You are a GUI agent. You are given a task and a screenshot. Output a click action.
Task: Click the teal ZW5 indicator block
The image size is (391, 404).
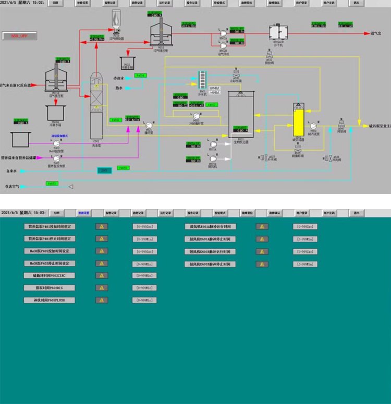point(104,169)
